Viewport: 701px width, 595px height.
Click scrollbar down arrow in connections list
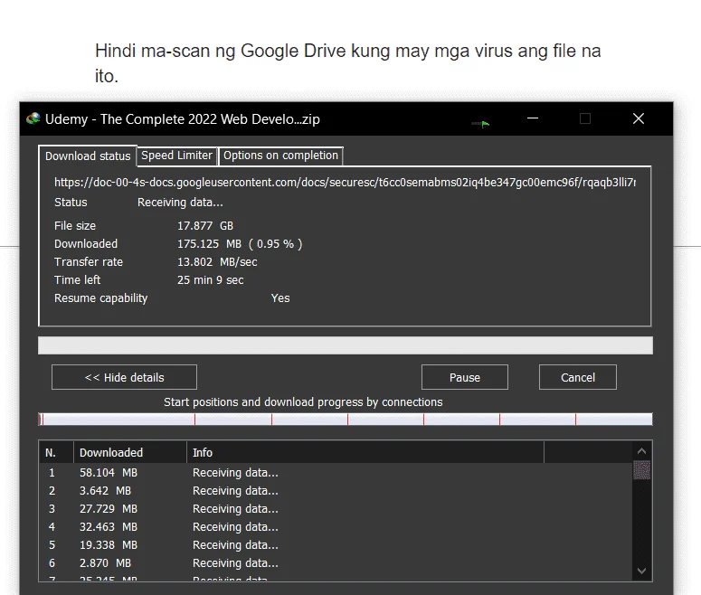coord(641,571)
